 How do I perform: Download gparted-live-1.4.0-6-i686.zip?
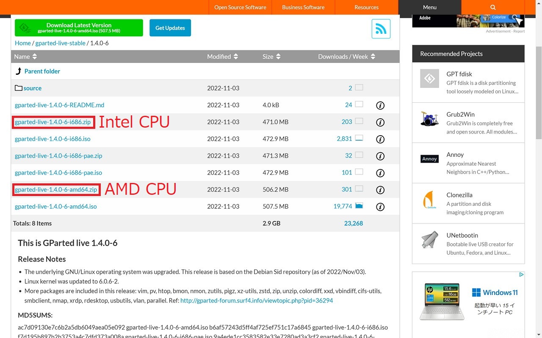tap(53, 122)
